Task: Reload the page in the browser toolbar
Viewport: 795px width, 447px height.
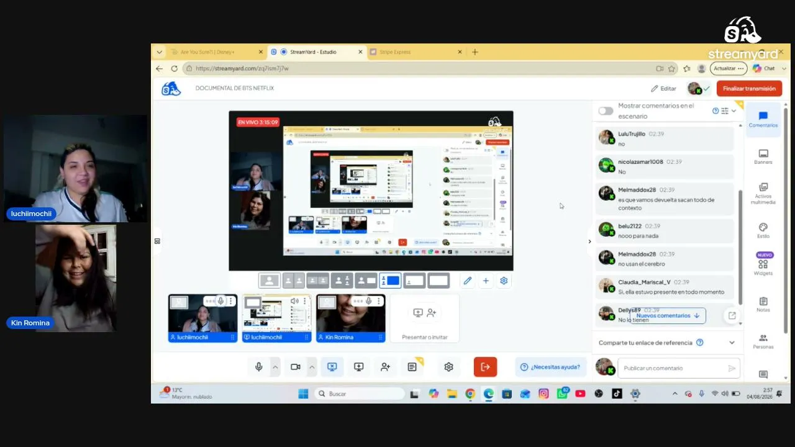Action: point(175,68)
